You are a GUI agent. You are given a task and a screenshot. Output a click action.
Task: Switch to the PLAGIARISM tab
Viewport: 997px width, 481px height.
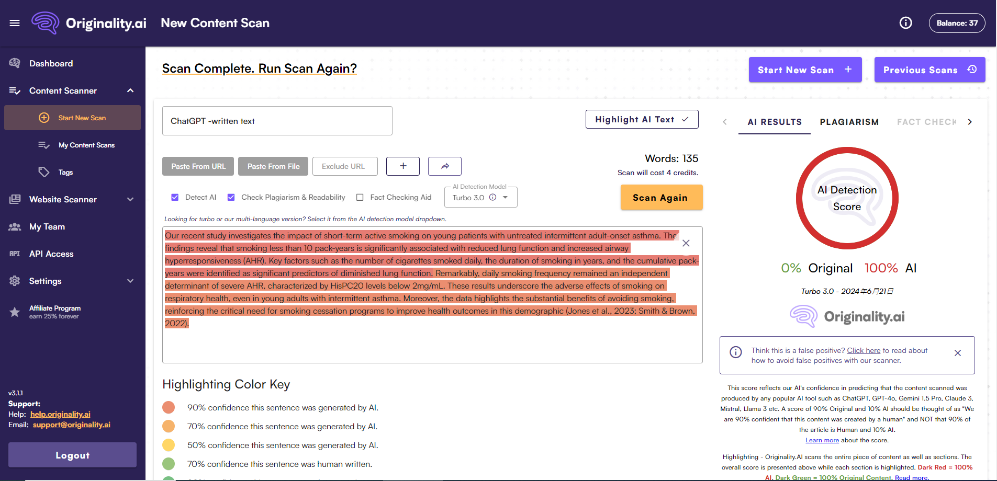coord(849,122)
